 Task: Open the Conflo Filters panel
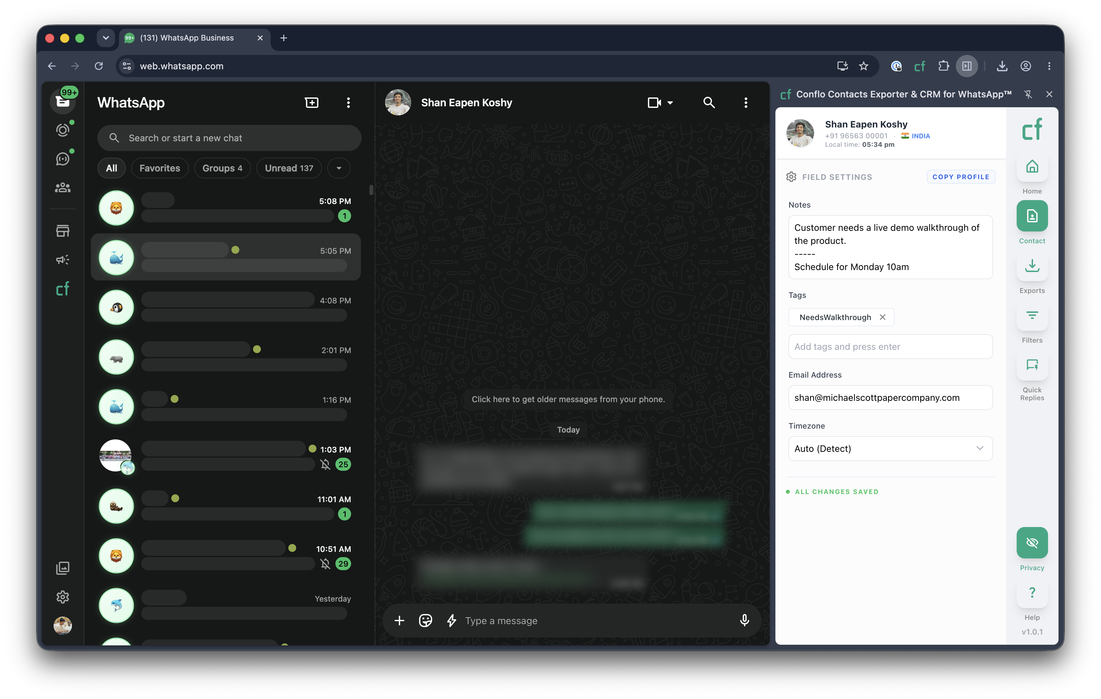pyautogui.click(x=1032, y=315)
